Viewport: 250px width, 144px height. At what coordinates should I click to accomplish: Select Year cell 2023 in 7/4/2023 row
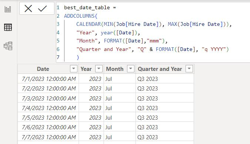[91, 108]
